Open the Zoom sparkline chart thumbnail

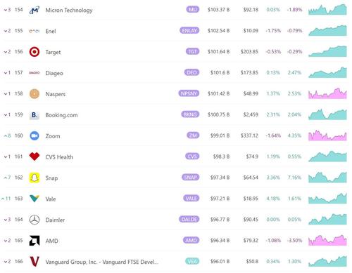(327, 135)
